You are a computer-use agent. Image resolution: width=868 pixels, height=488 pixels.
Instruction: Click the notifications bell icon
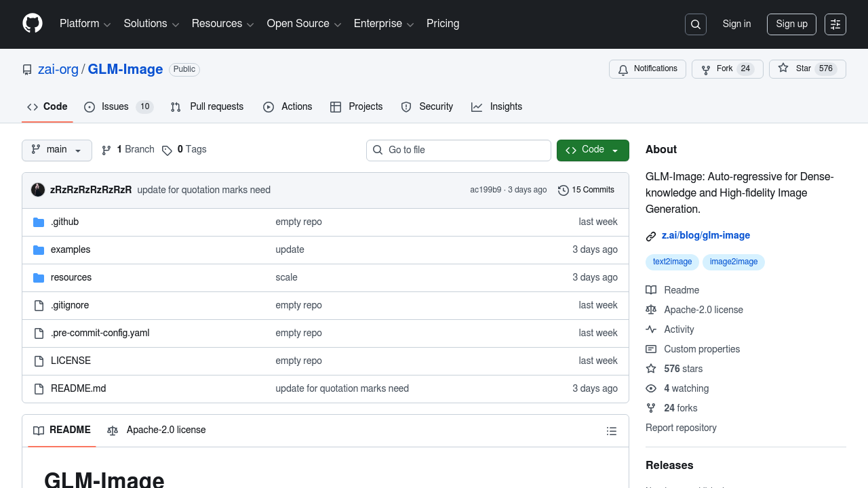623,68
